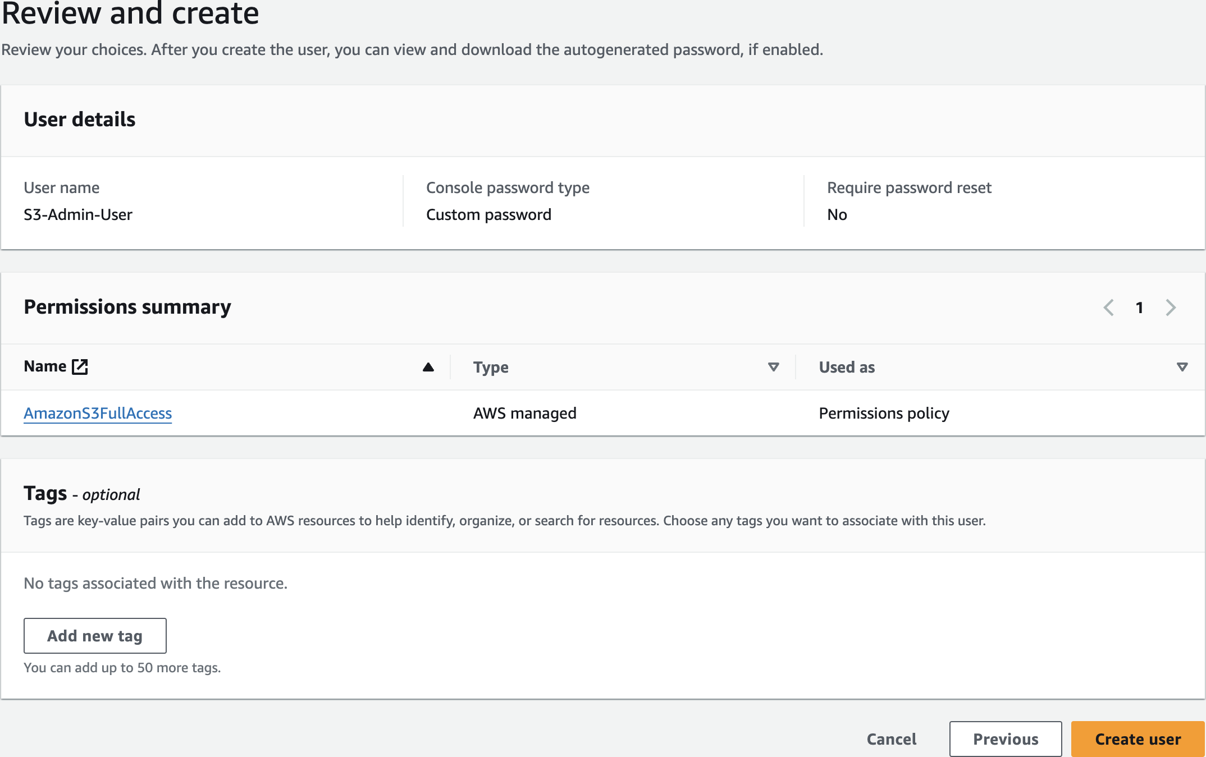Go to previous permissions page chevron
1206x757 pixels.
click(1108, 308)
